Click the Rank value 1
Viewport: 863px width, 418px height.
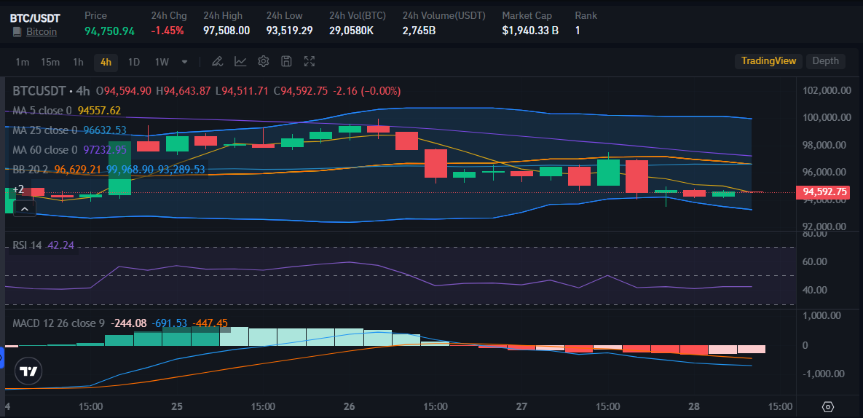578,31
